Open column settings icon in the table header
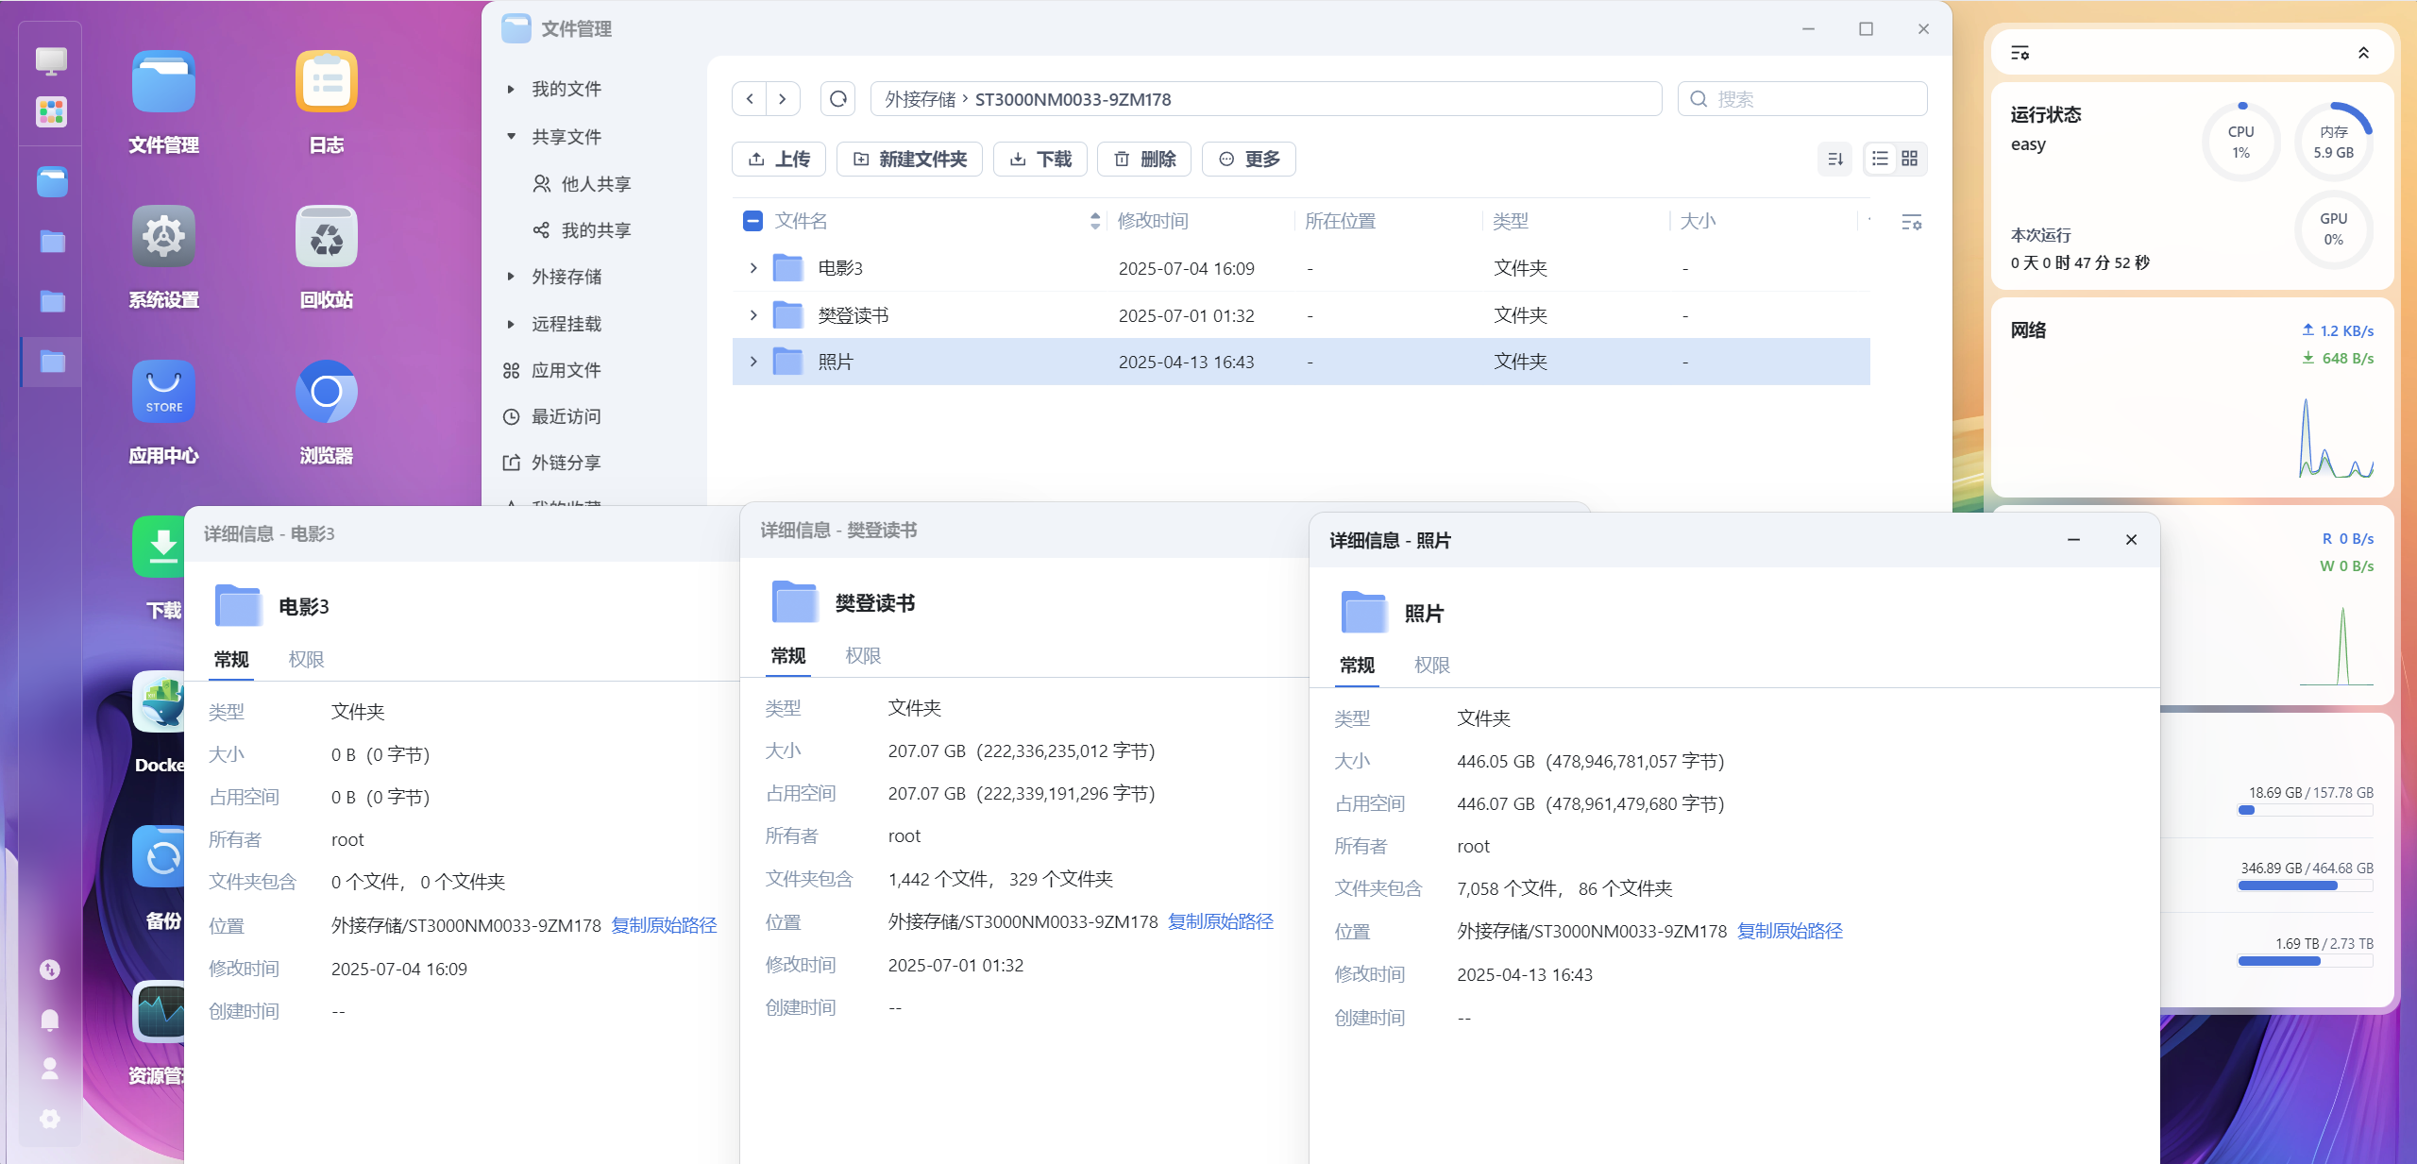 (x=1912, y=222)
